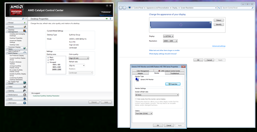Switch to the AMD Catalyst Control Center tab

pos(169,71)
